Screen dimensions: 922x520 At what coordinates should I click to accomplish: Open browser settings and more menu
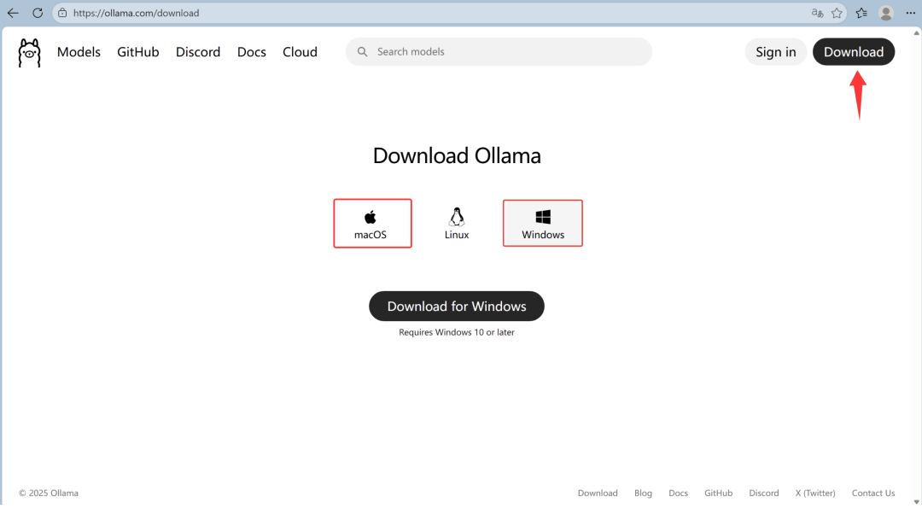click(910, 13)
